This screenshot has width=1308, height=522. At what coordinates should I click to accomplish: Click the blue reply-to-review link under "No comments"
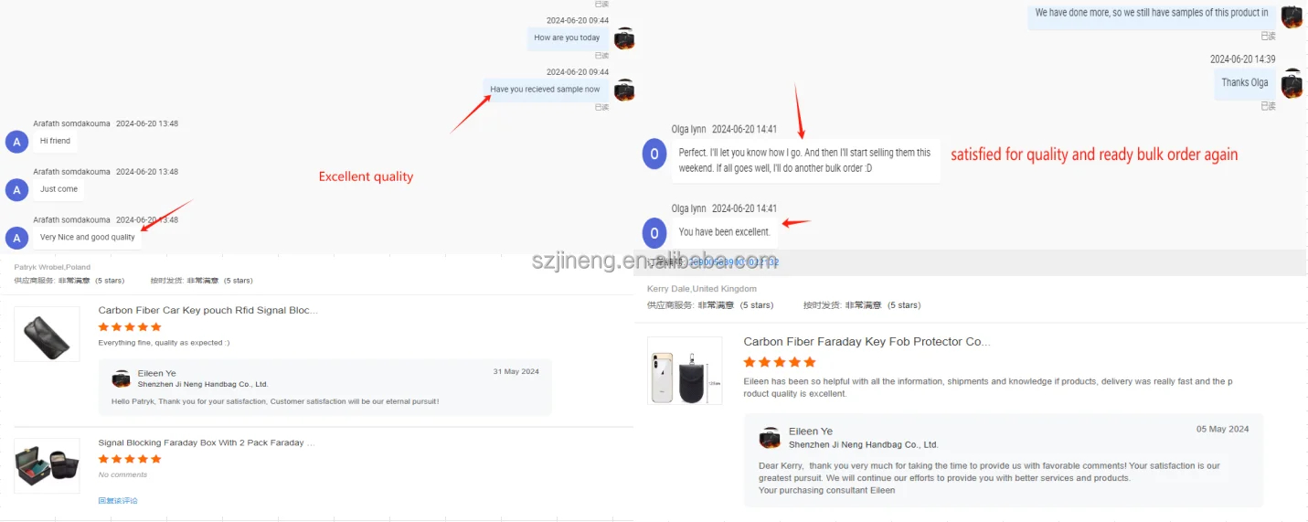pyautogui.click(x=118, y=501)
